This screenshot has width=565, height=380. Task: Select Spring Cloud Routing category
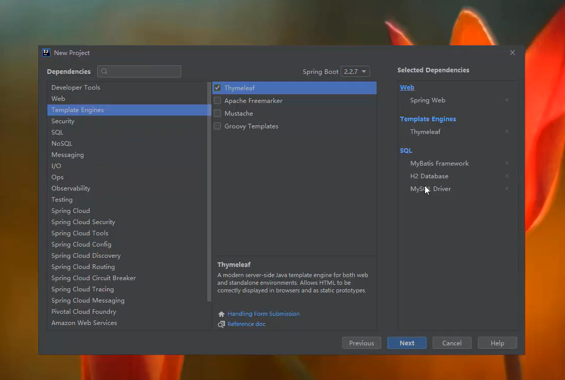(128, 266)
